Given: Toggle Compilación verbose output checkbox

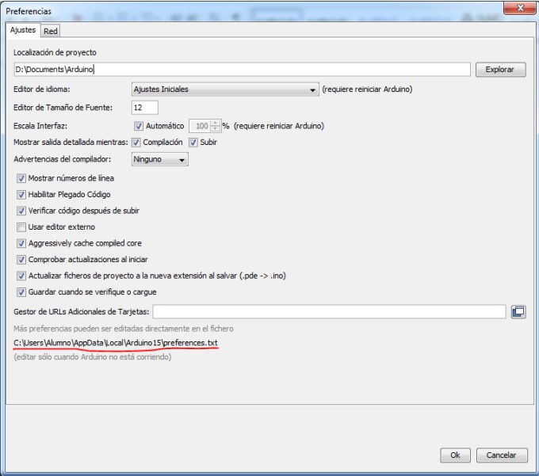Looking at the screenshot, I should 136,143.
